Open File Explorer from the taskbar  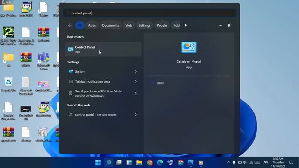(139, 162)
